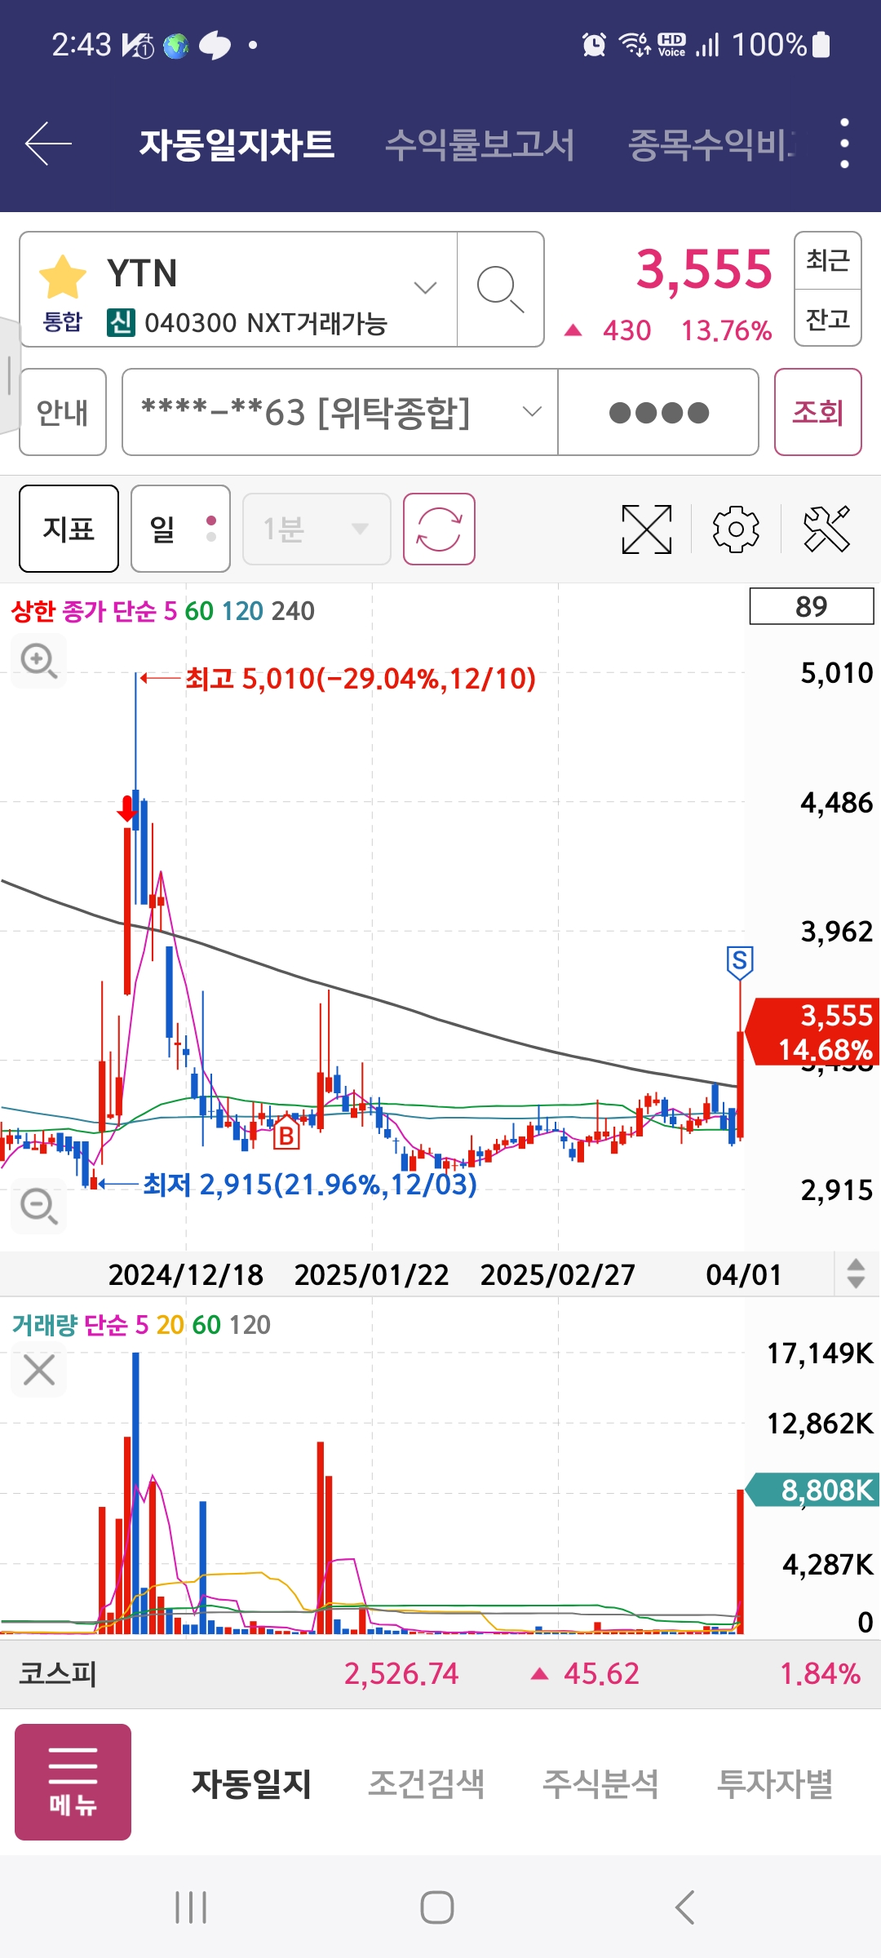The height and width of the screenshot is (1958, 881).
Task: Zoom out the price chart
Action: 38,1206
